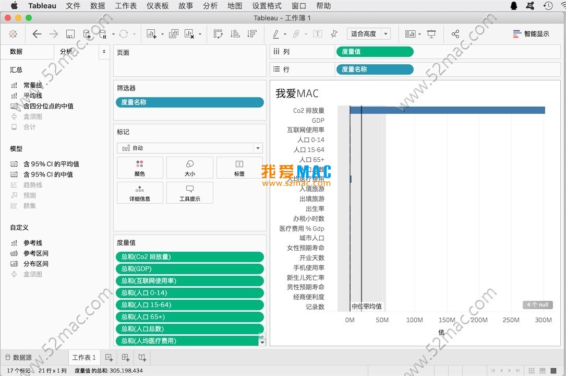Open the new worksheet dropdown arrow
Image resolution: width=566 pixels, height=376 pixels.
click(x=162, y=34)
